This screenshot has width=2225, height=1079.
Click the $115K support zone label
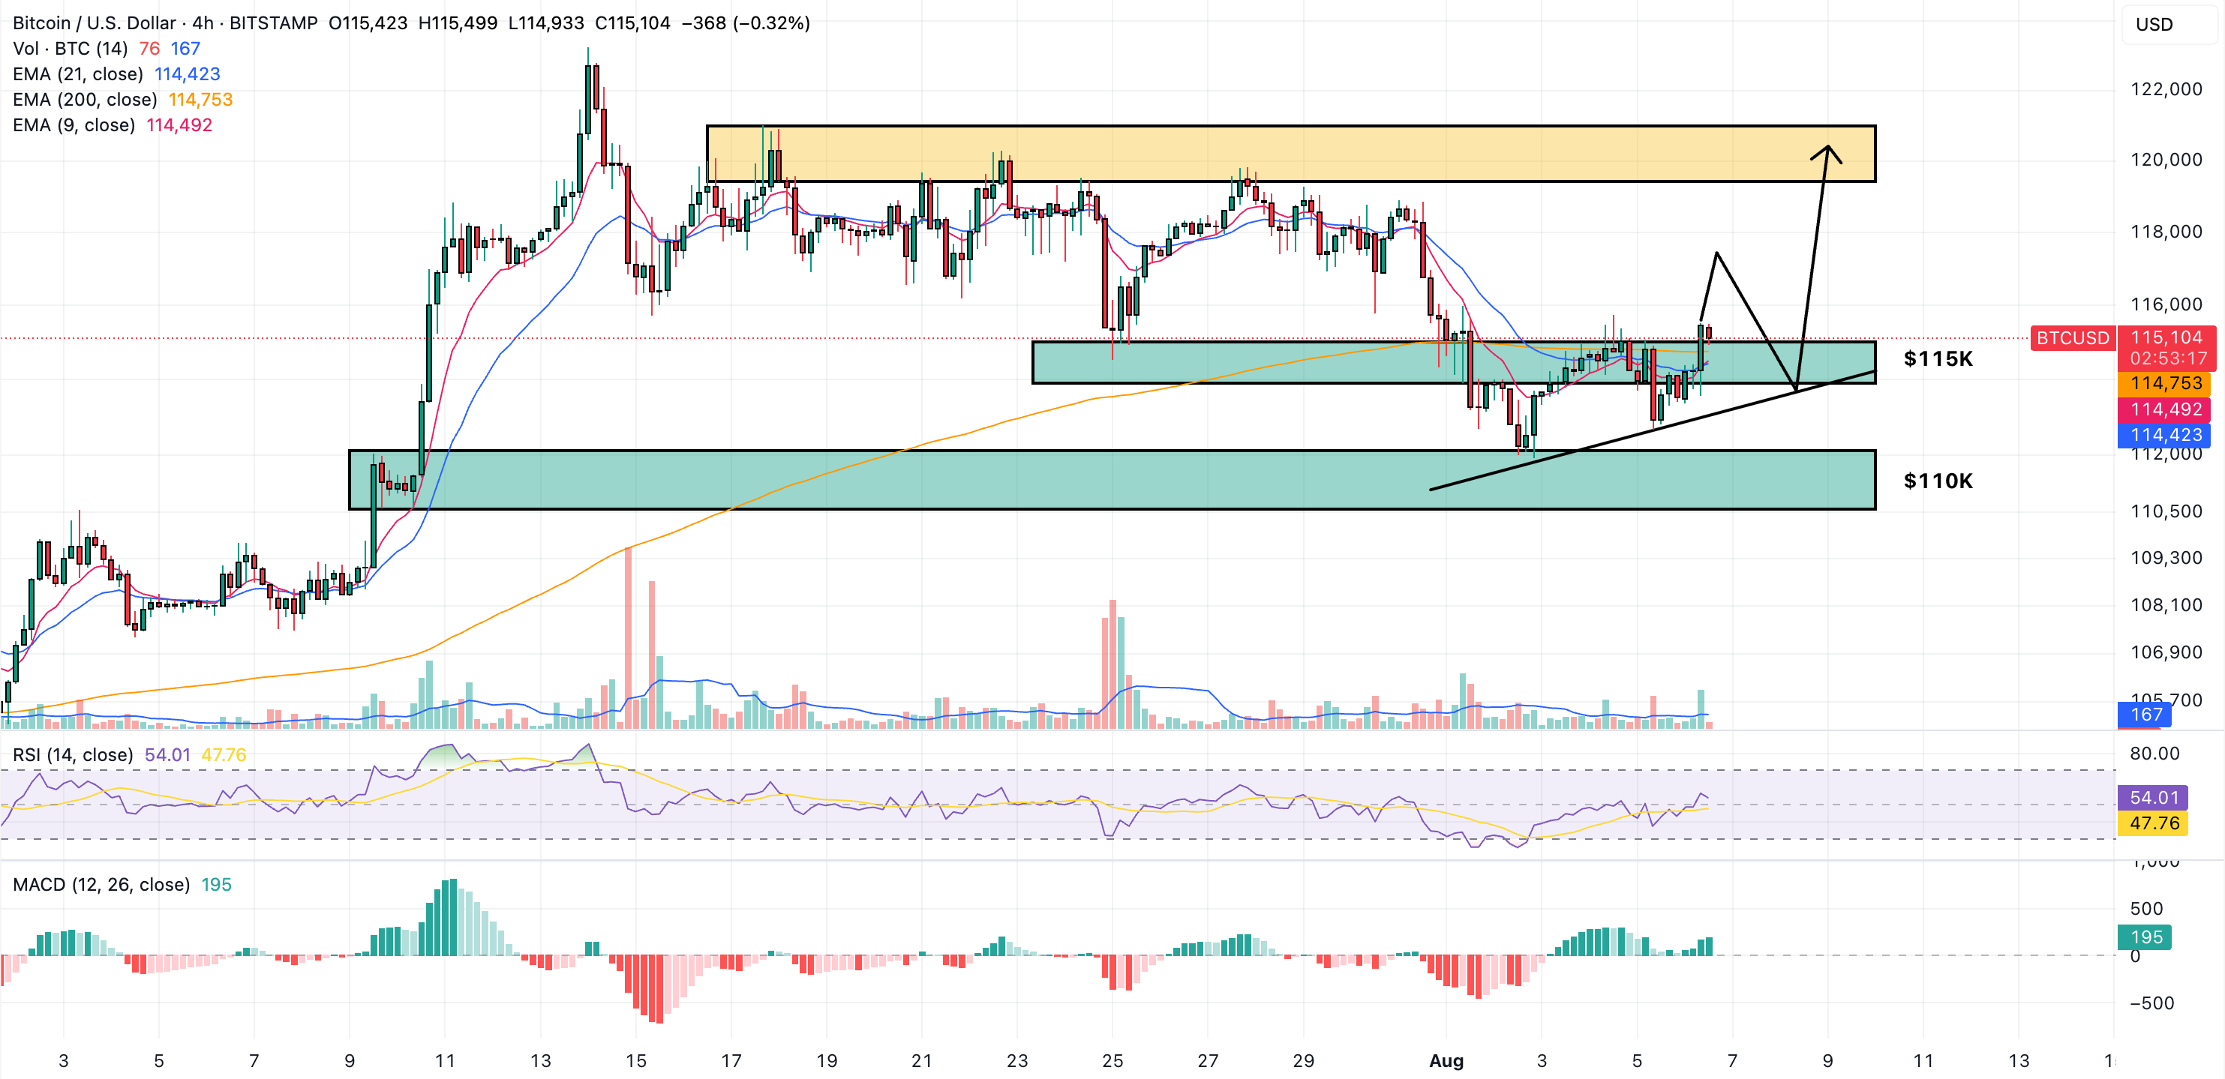1938,359
